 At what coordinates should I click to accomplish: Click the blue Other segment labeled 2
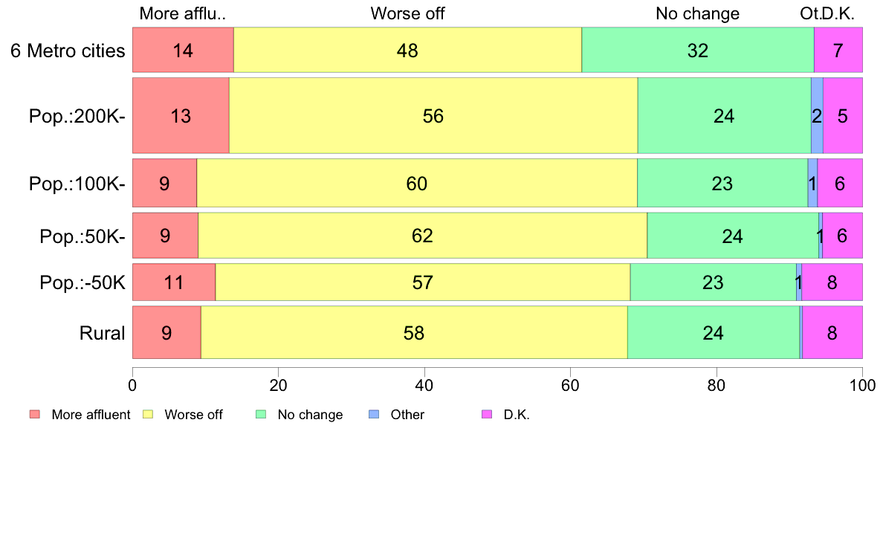click(x=817, y=116)
